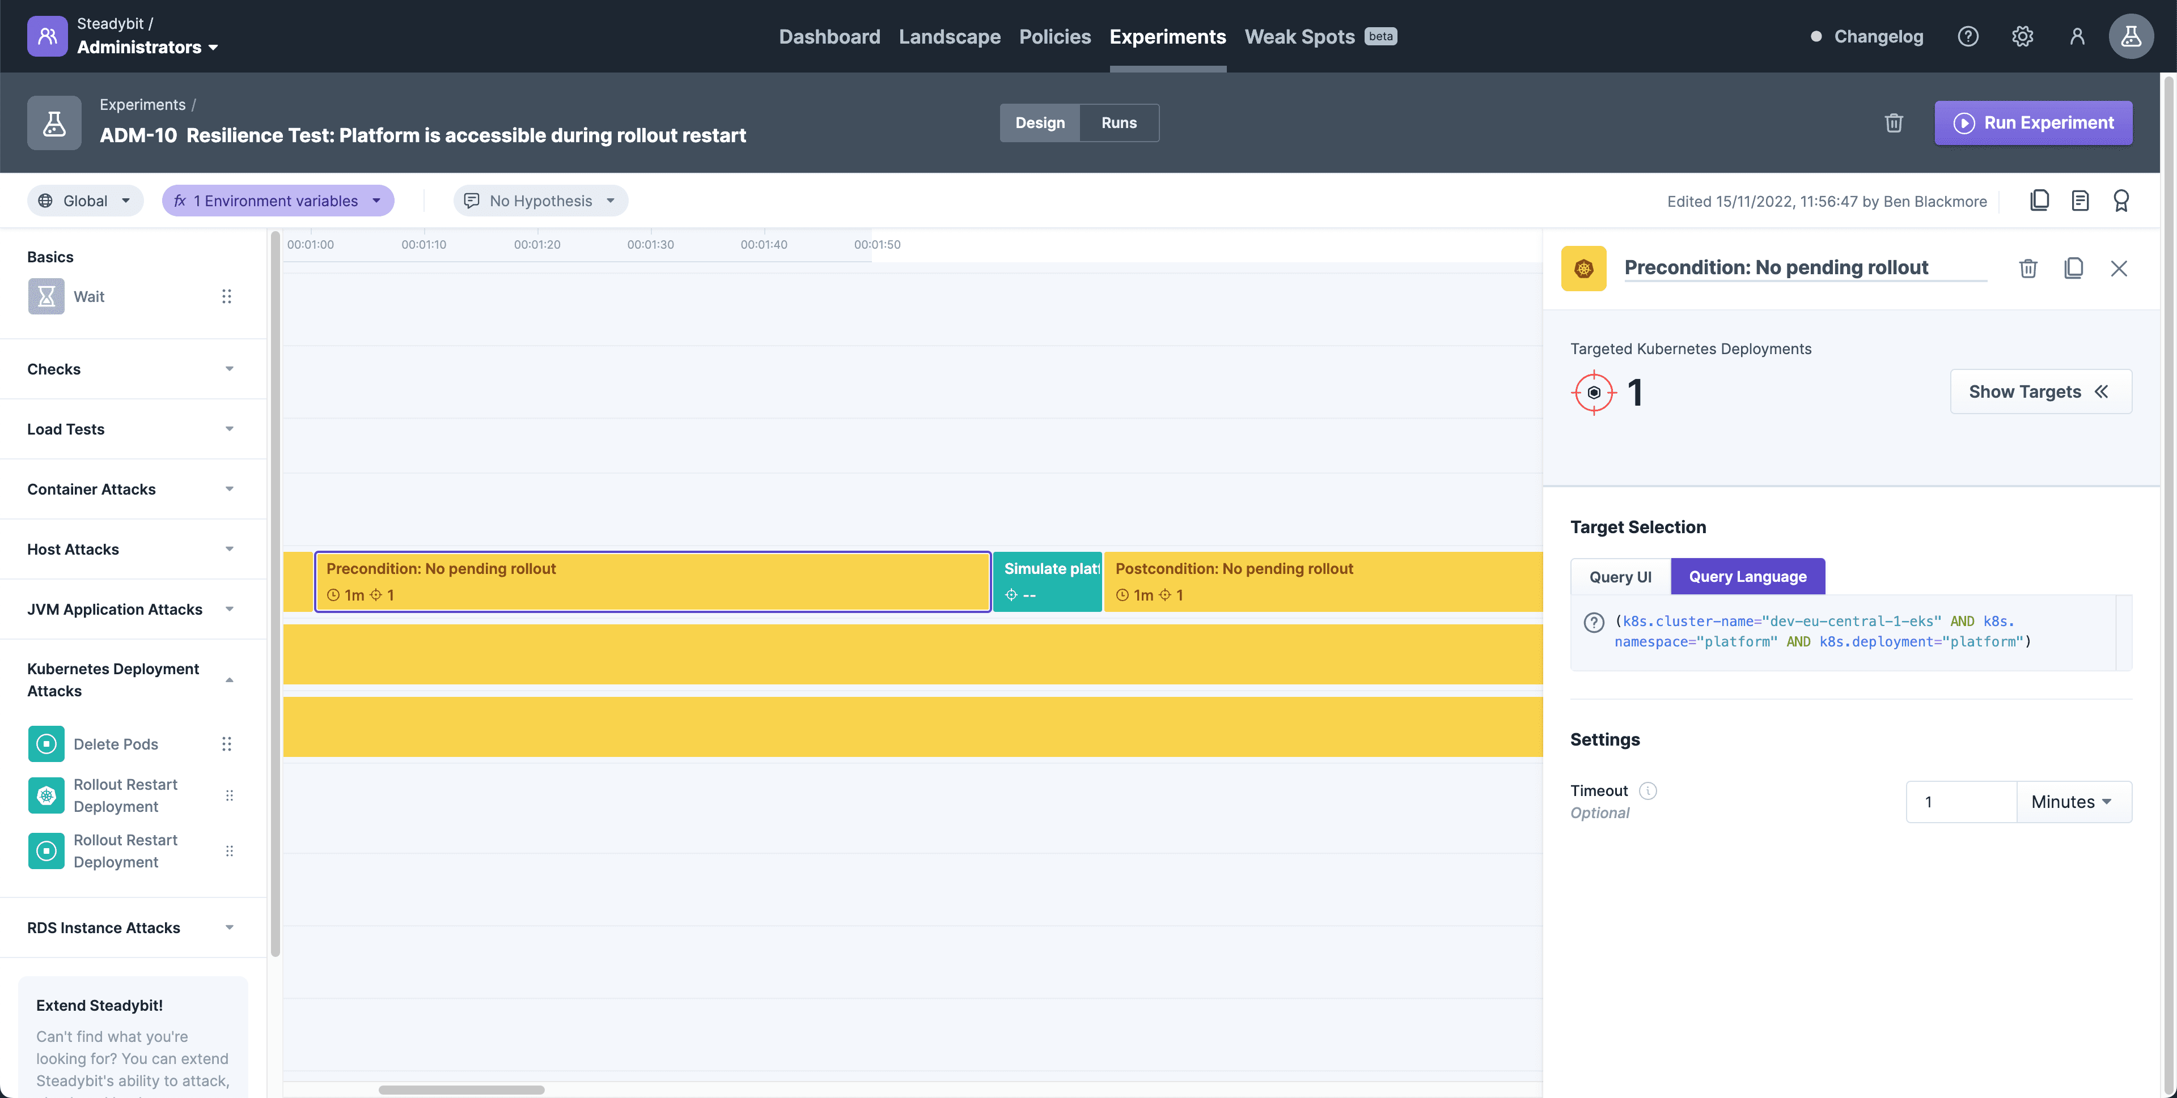The image size is (2177, 1098).
Task: Copy the experiment using the duplicate icon
Action: (2040, 200)
